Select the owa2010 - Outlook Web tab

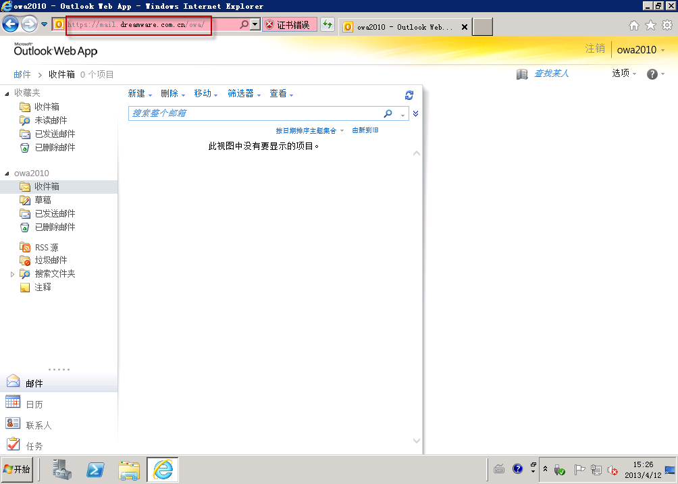click(x=405, y=27)
